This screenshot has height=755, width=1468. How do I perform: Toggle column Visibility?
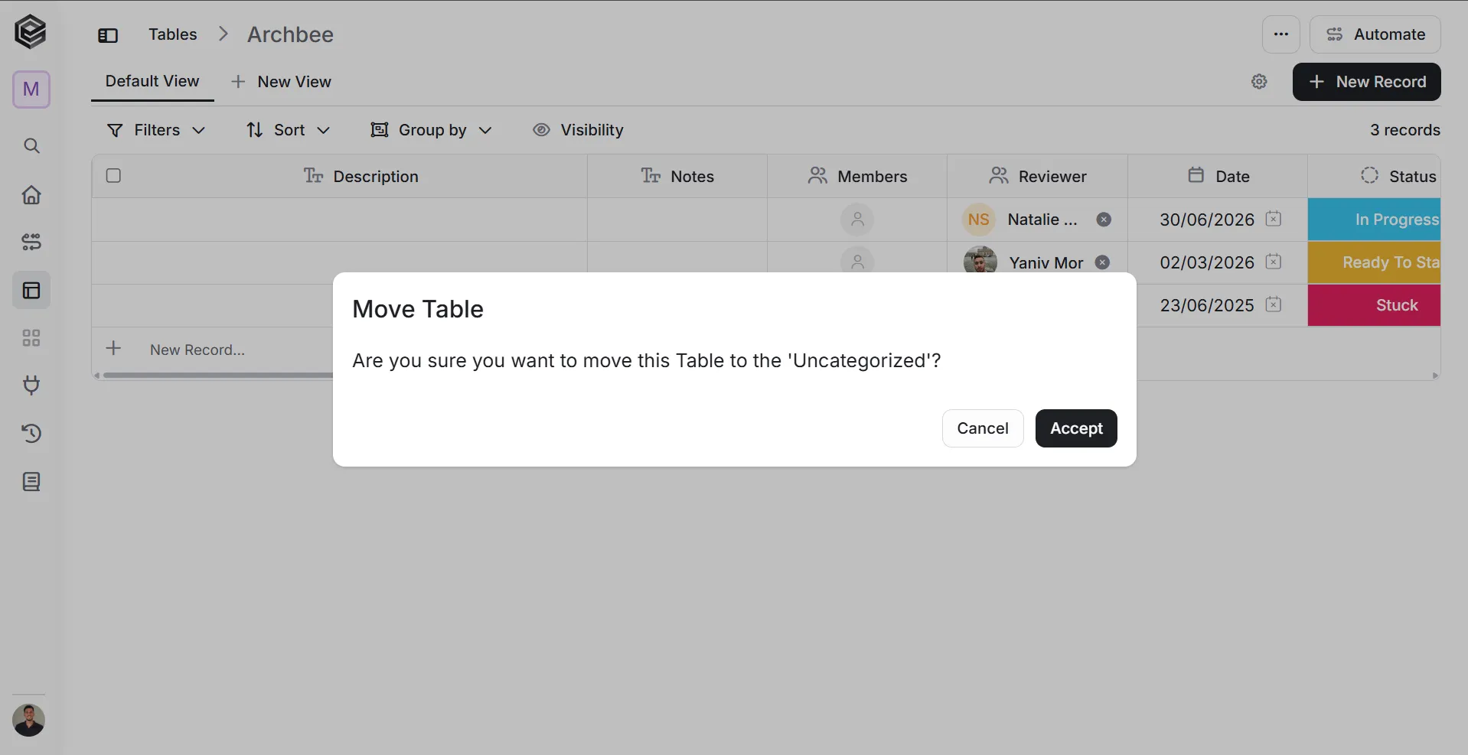579,130
